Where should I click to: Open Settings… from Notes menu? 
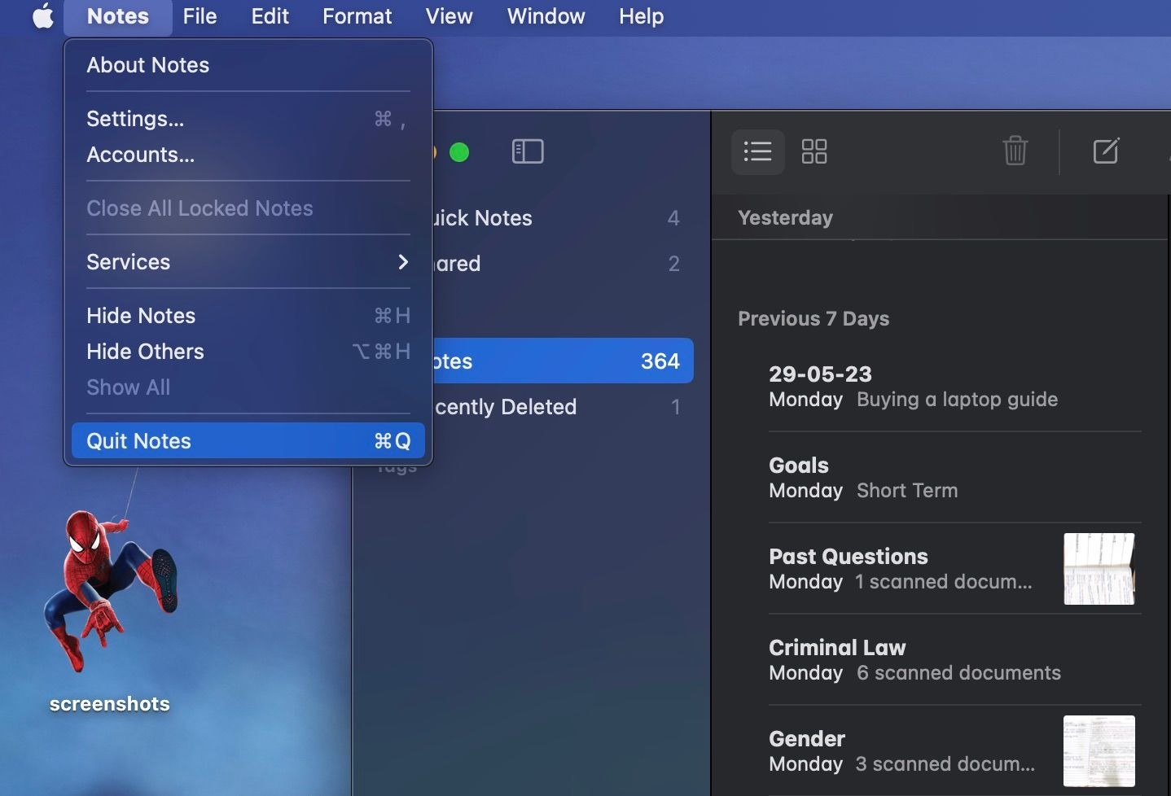pos(248,119)
